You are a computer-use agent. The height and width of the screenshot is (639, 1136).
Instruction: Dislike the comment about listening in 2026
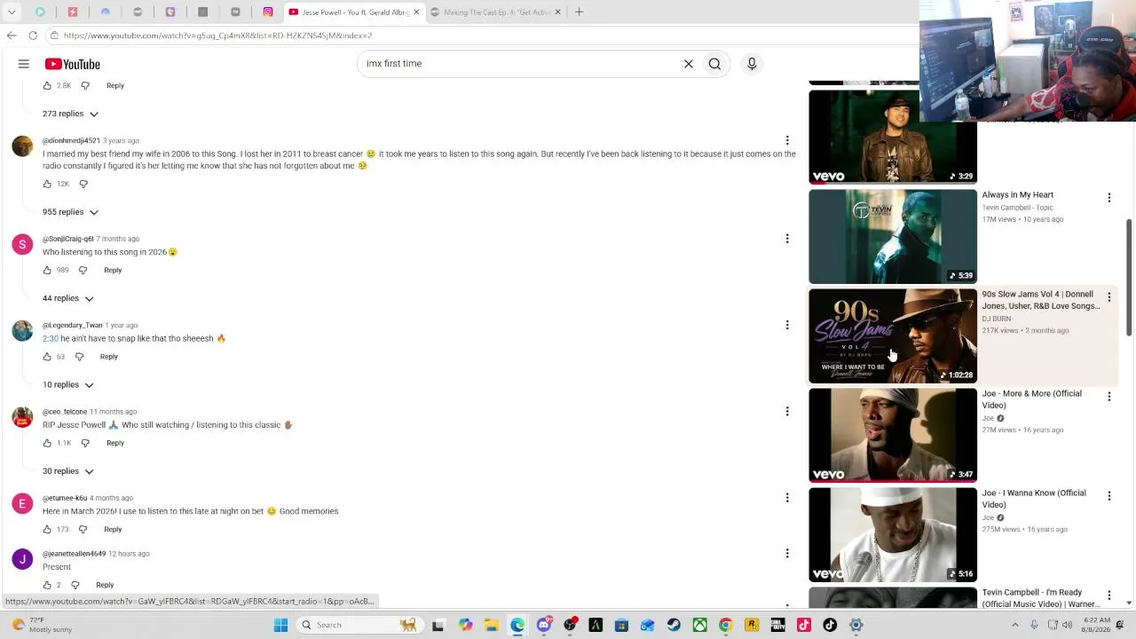(83, 270)
